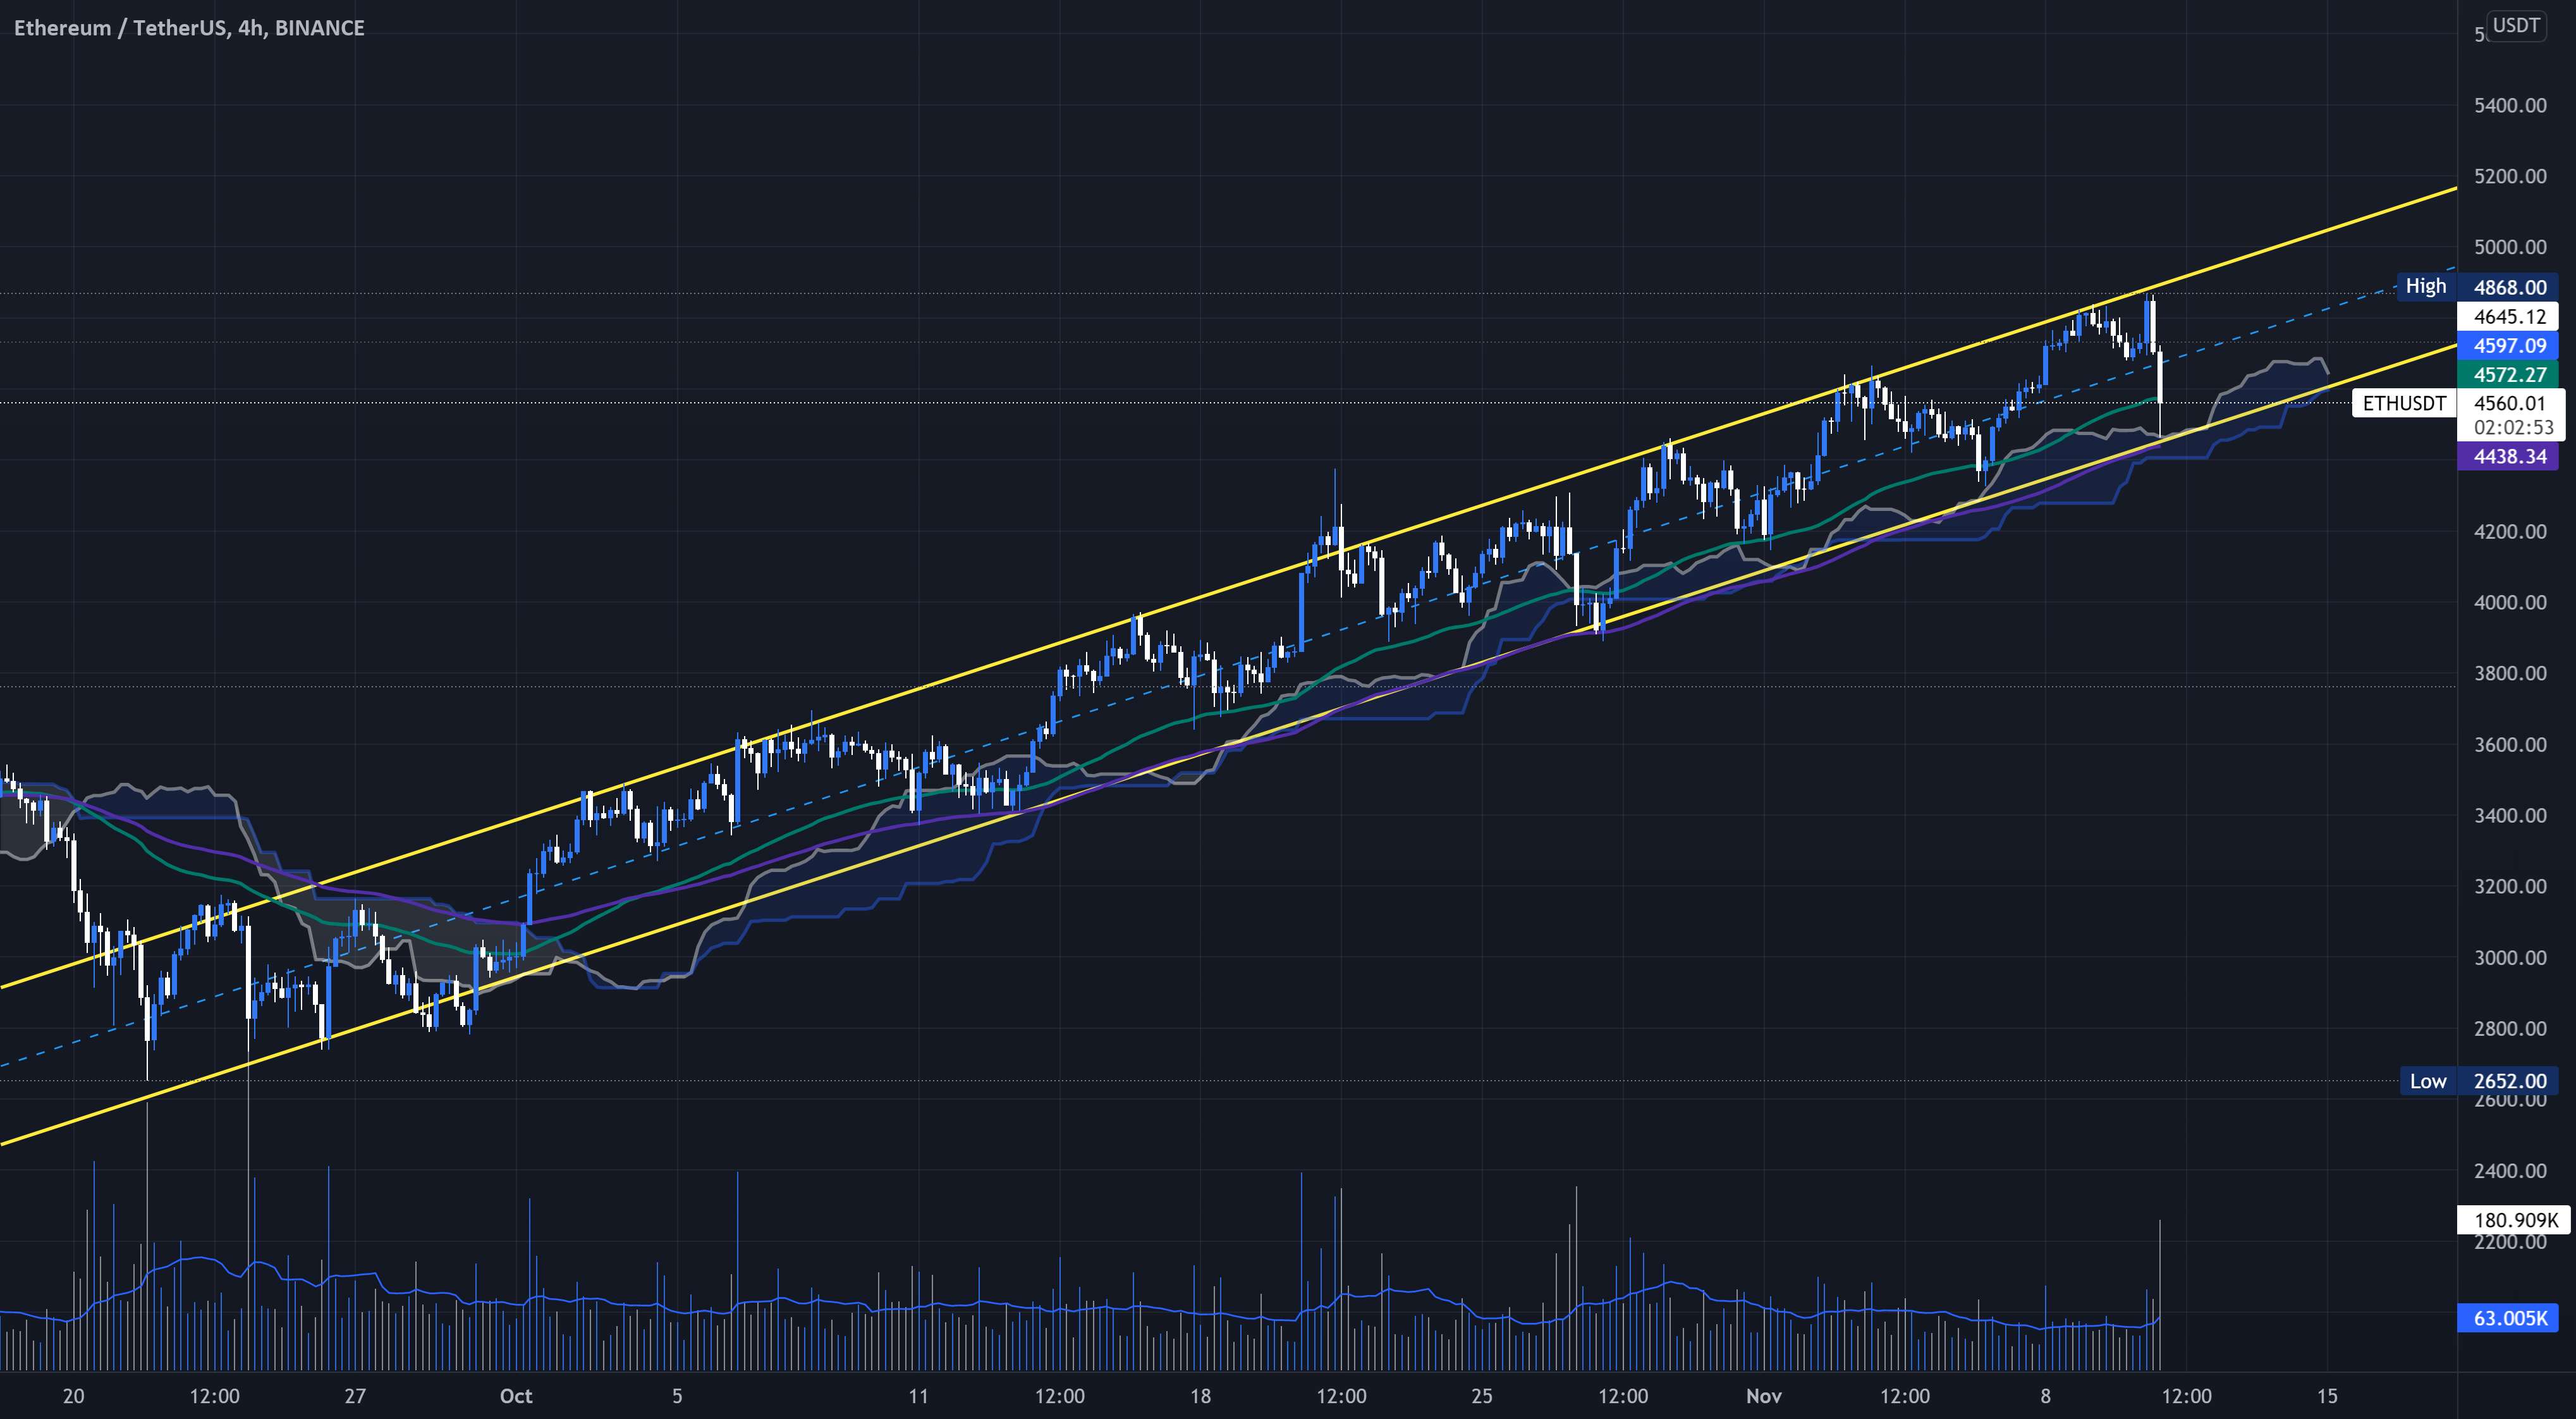Click the Ethereum / TetherUS chart title
Screen dimensions: 2576x1419
189,28
